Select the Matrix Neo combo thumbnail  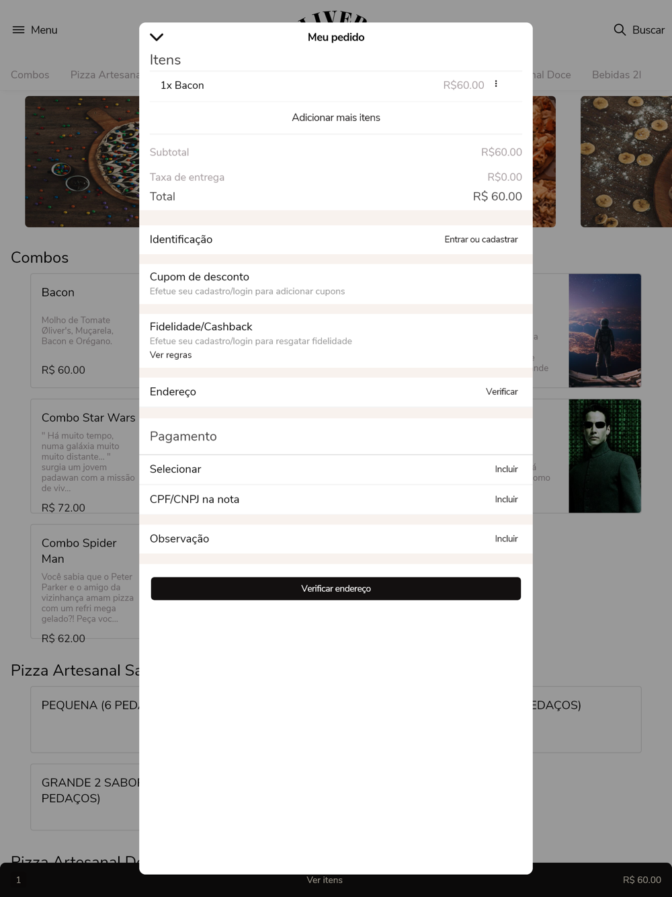[605, 456]
